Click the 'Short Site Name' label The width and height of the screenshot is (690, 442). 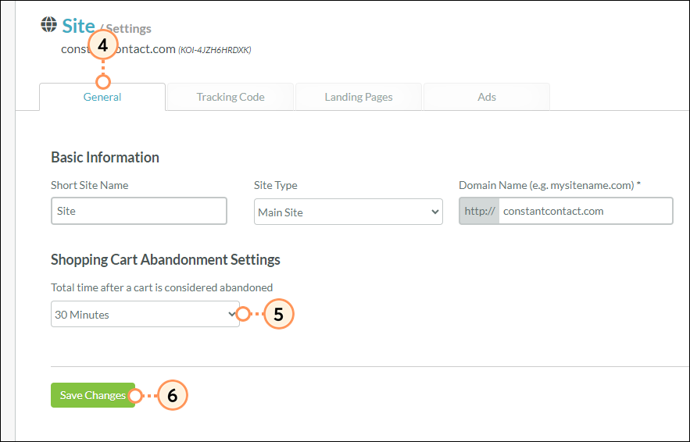(x=89, y=185)
